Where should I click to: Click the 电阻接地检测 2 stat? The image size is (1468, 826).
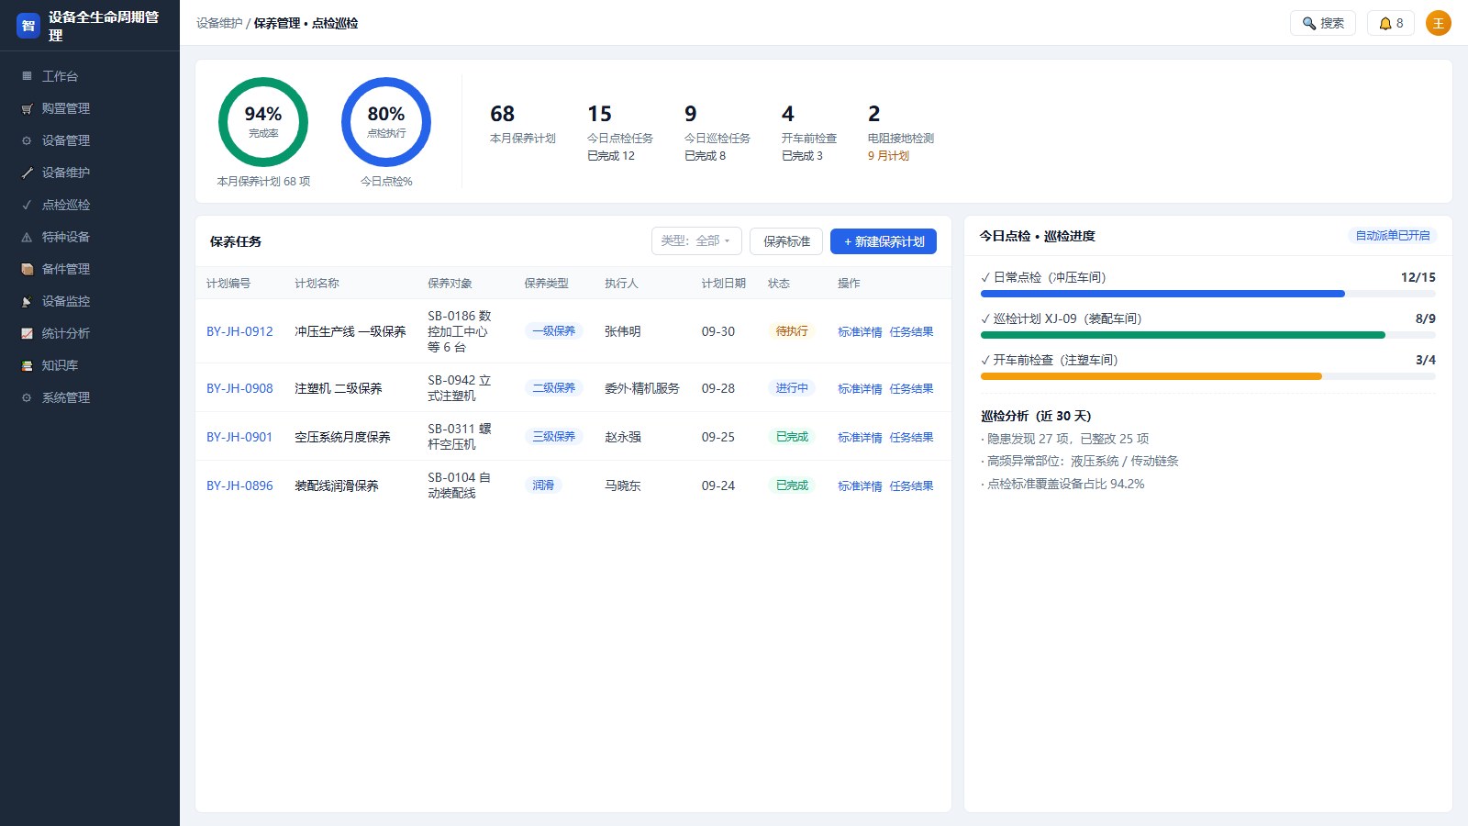901,132
